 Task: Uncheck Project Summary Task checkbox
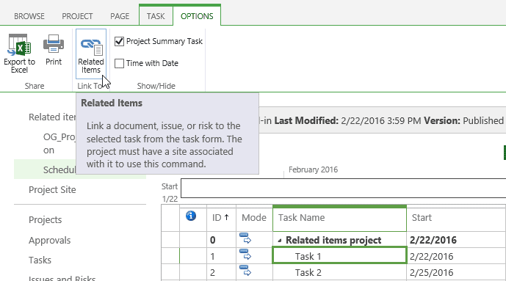(120, 41)
